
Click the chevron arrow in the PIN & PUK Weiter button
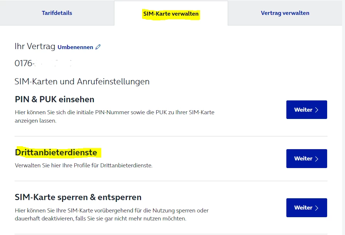tap(317, 110)
